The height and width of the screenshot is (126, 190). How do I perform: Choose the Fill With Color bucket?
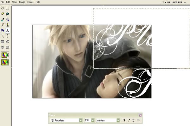[8, 14]
